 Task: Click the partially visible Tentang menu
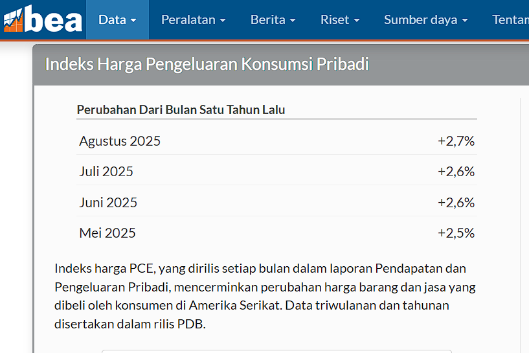[510, 19]
